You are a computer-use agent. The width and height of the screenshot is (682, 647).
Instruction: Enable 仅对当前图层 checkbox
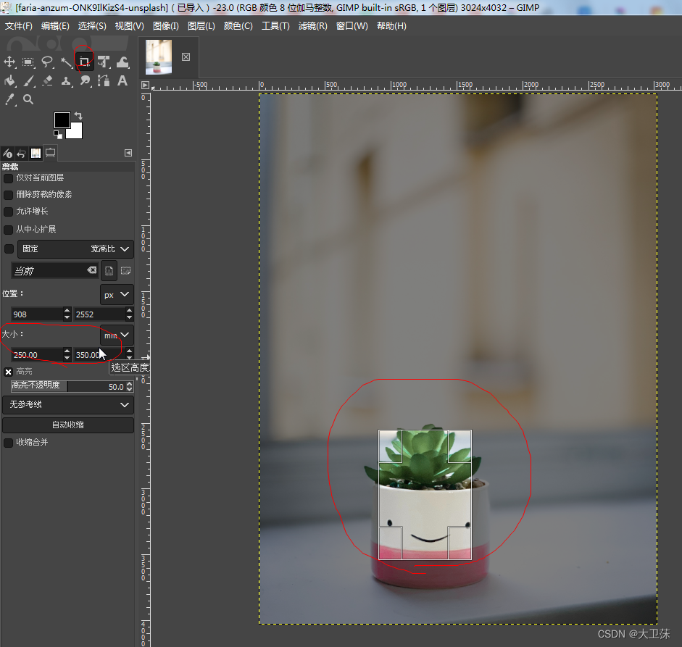pyautogui.click(x=8, y=178)
